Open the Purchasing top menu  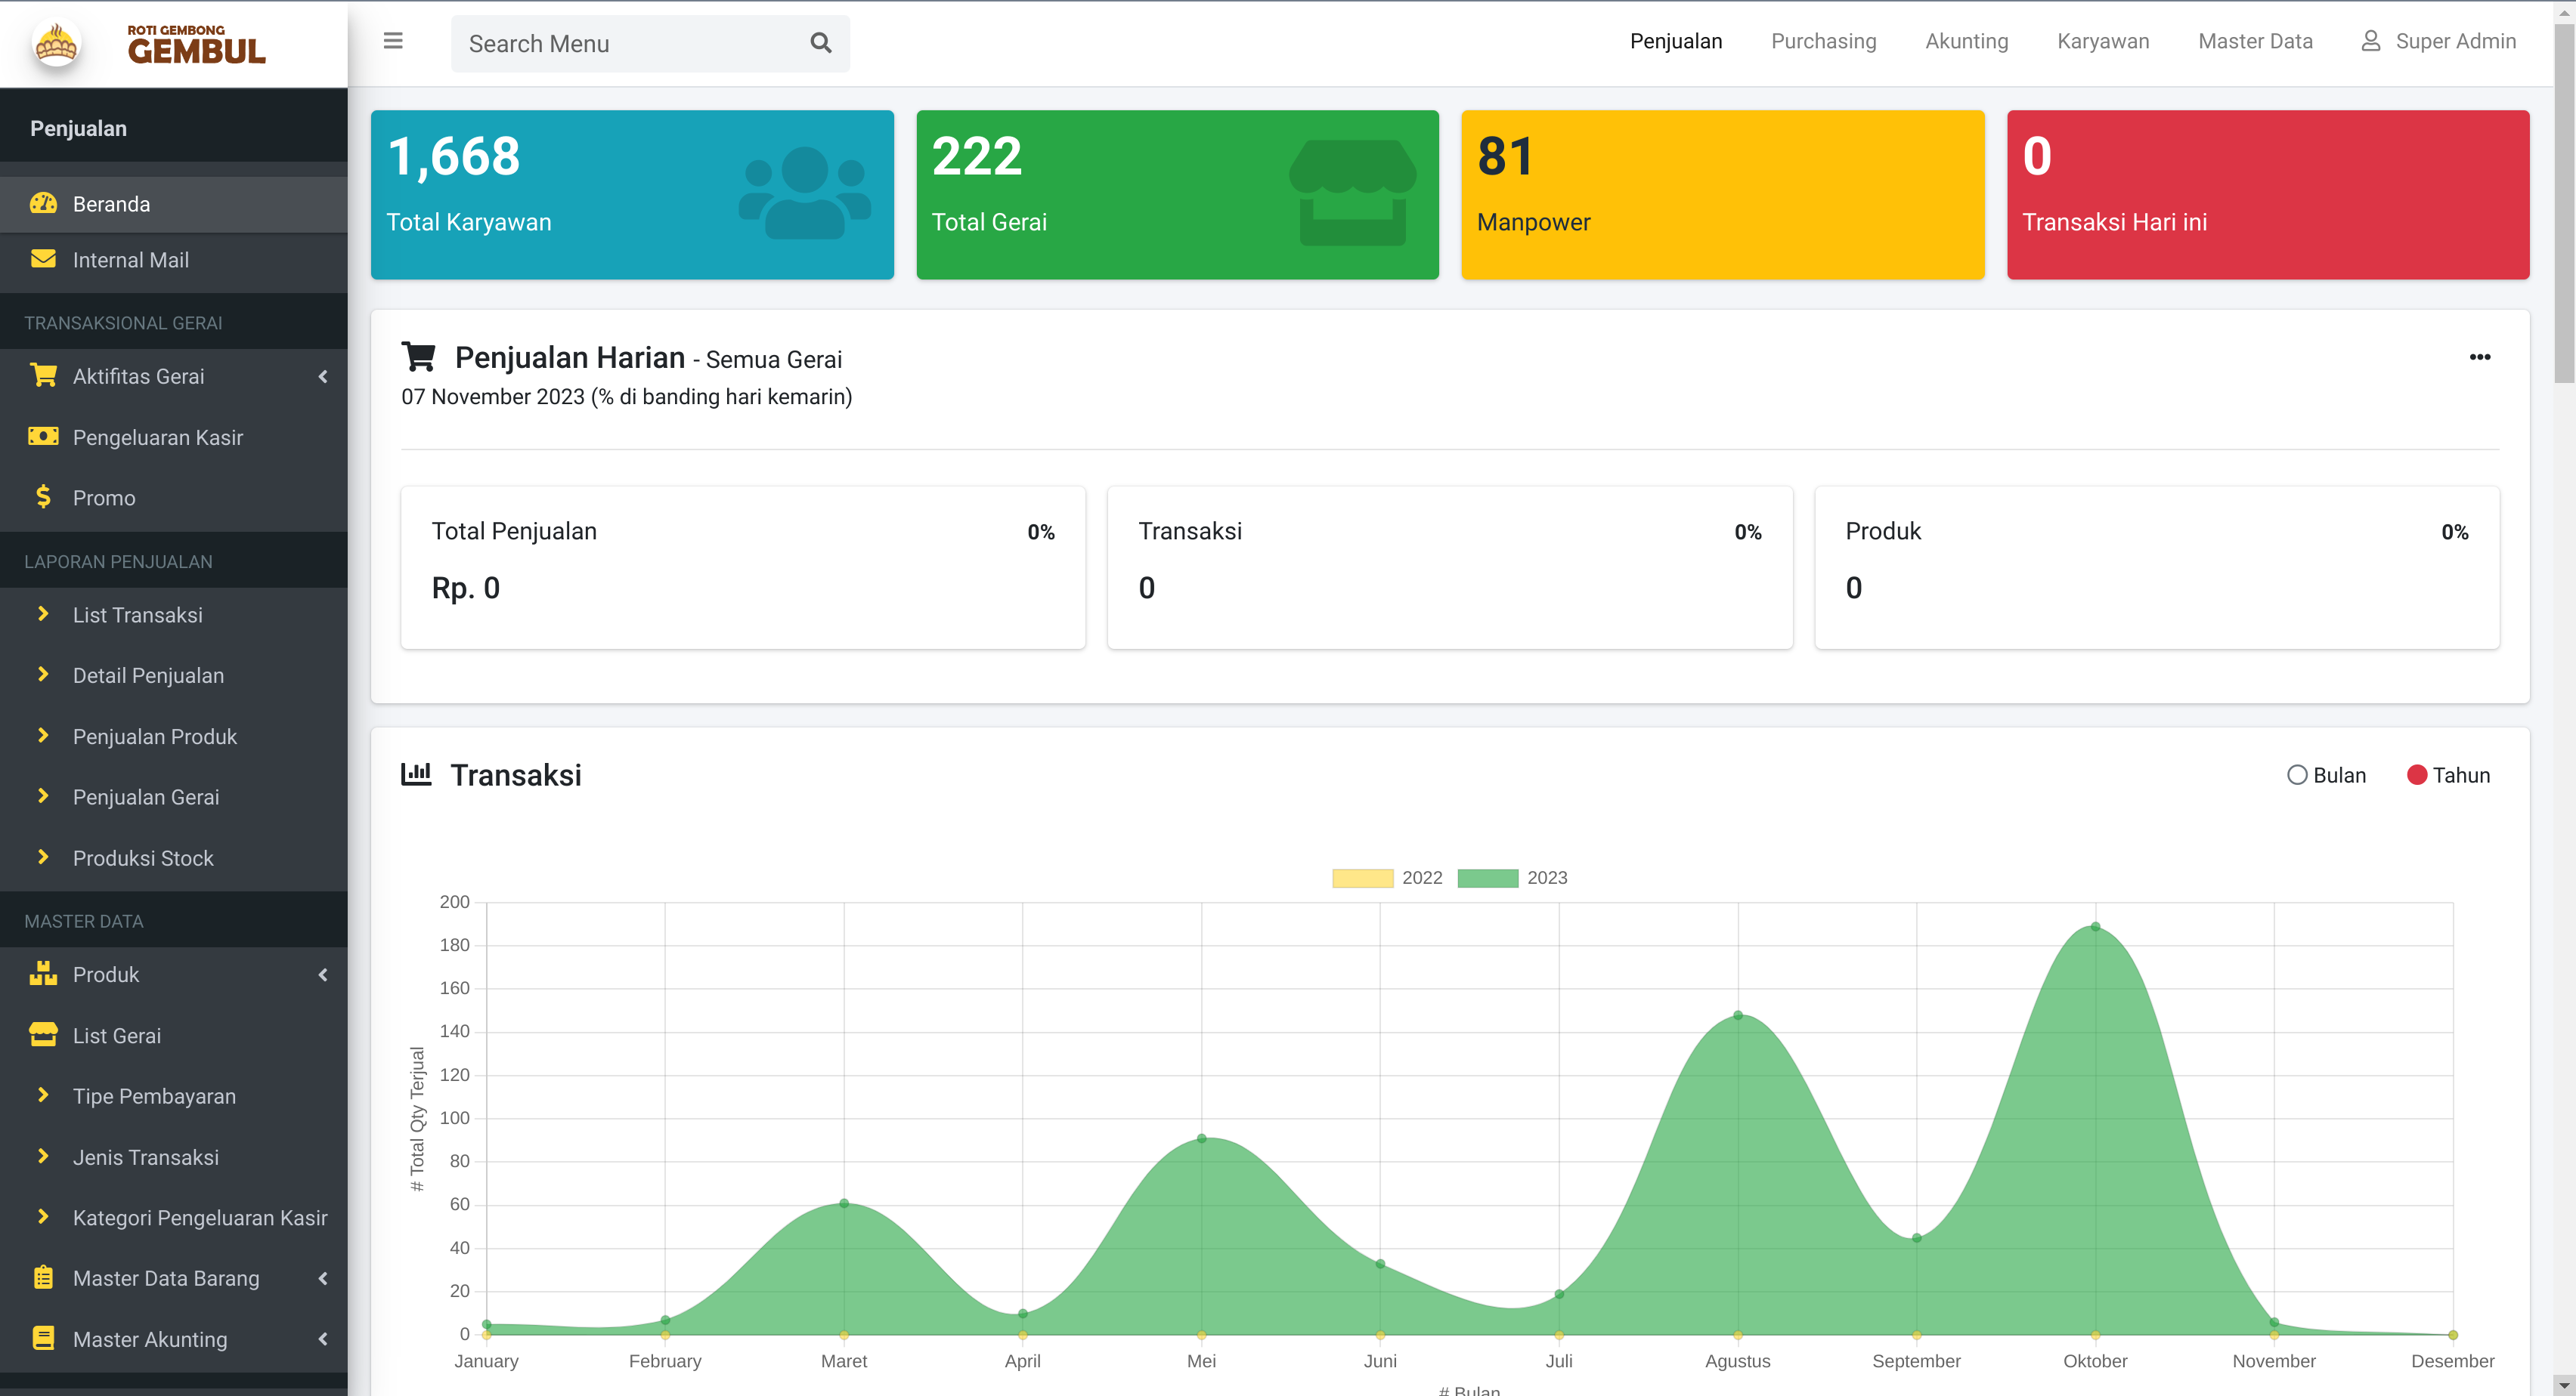[x=1823, y=41]
